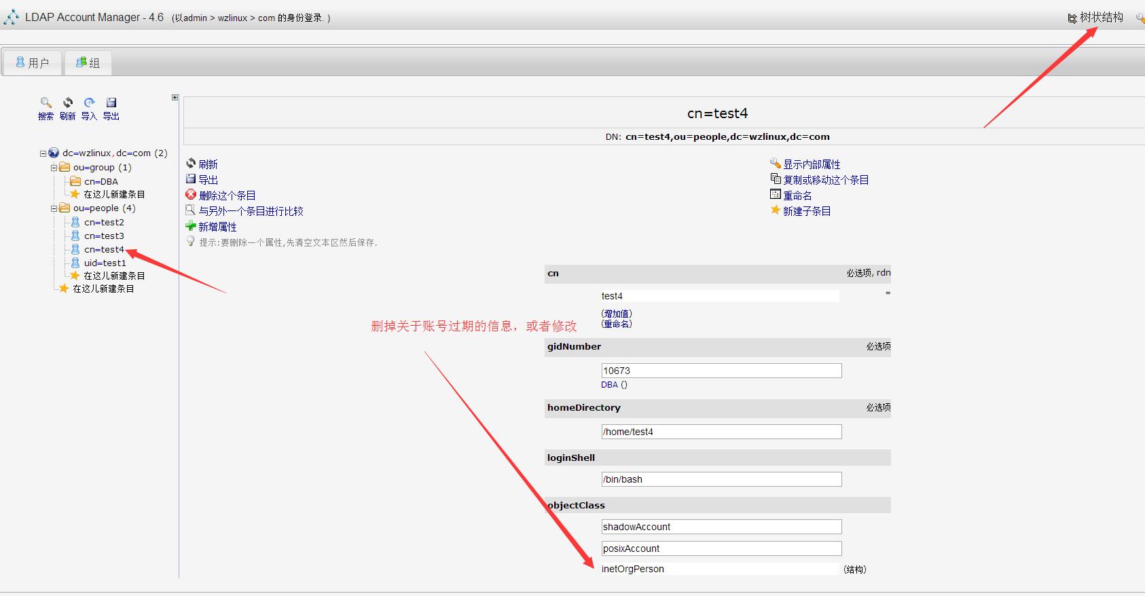
Task: Click the user icon beside cn=test3
Action: coord(75,236)
